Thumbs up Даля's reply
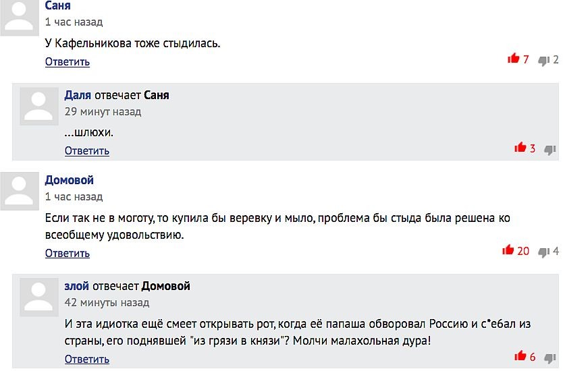The width and height of the screenshot is (563, 371). coord(520,148)
